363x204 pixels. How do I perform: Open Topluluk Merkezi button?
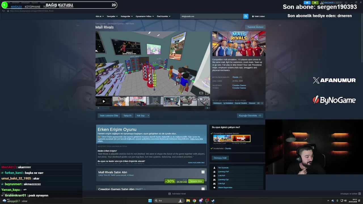(x=255, y=27)
